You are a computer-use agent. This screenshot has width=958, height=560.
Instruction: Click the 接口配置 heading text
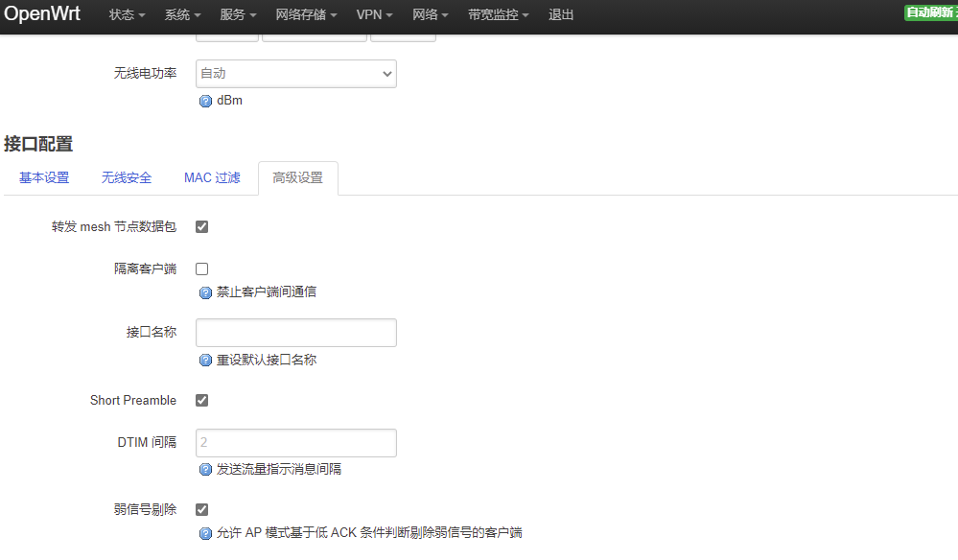point(38,144)
